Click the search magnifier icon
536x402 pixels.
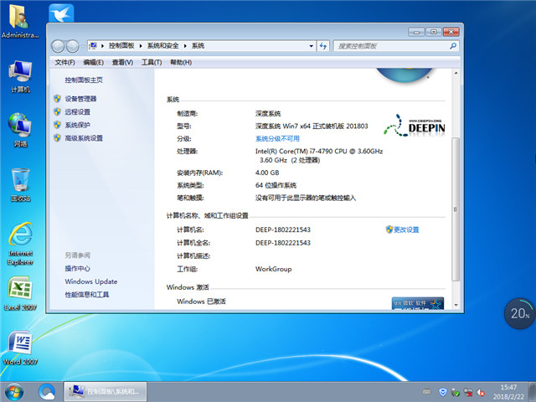(x=453, y=46)
